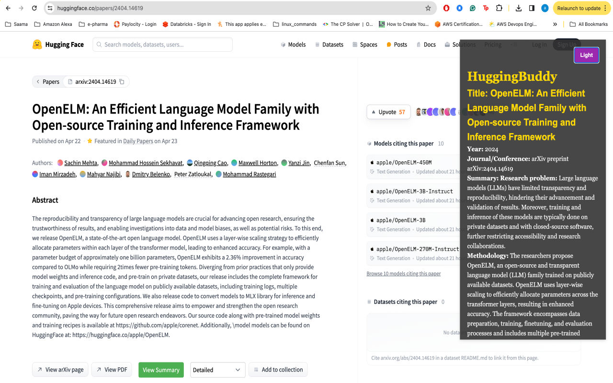Screen dimensions: 613x383
Task: Open the apple/OpenELM-270M-Instruct model
Action: [413, 253]
